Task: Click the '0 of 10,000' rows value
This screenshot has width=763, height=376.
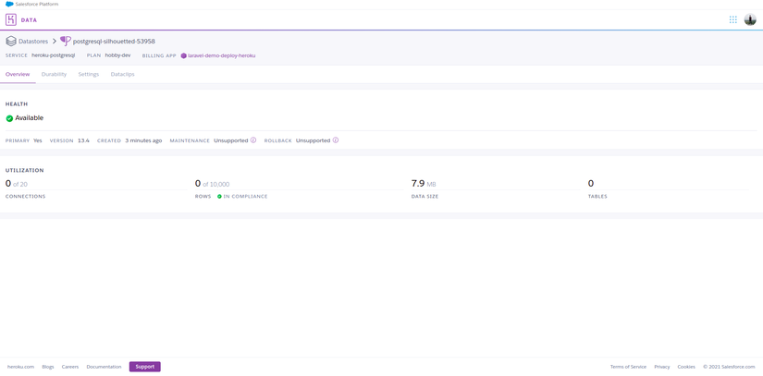Action: pos(212,184)
